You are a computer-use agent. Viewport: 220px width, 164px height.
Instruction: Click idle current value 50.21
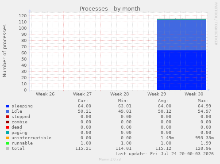(85, 111)
